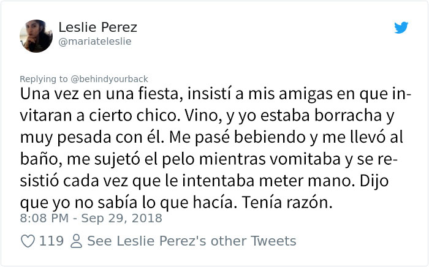Click the final sentence 'Tenía razón.'
The image size is (429, 267).
[287, 203]
